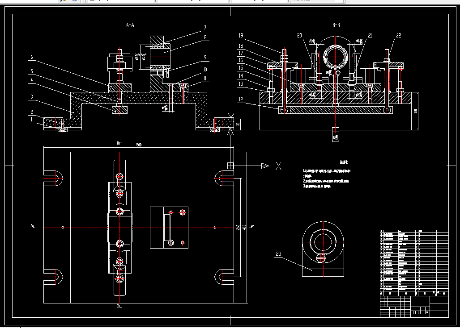Select part callout number 4
Viewport: 460px width, 328px height.
click(x=32, y=80)
